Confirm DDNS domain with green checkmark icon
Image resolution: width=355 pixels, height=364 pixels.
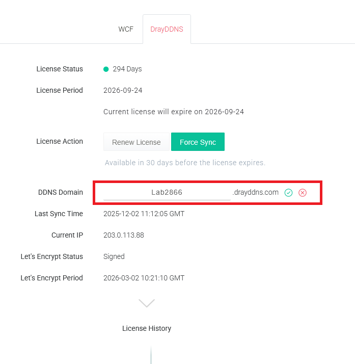(288, 192)
